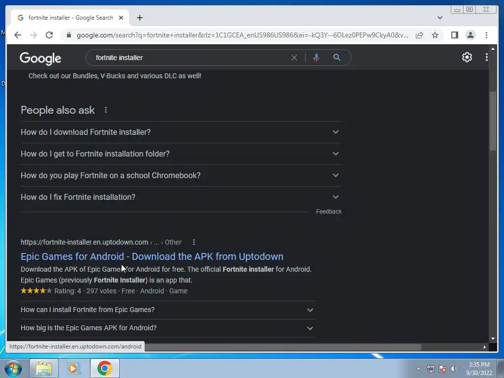Open the Chrome three-dot menu

click(x=486, y=35)
